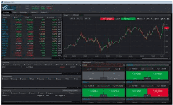Image resolution: width=173 pixels, height=105 pixels.
Task: Click the 96,6500 bid value in Watch List
Action: (x=19, y=44)
